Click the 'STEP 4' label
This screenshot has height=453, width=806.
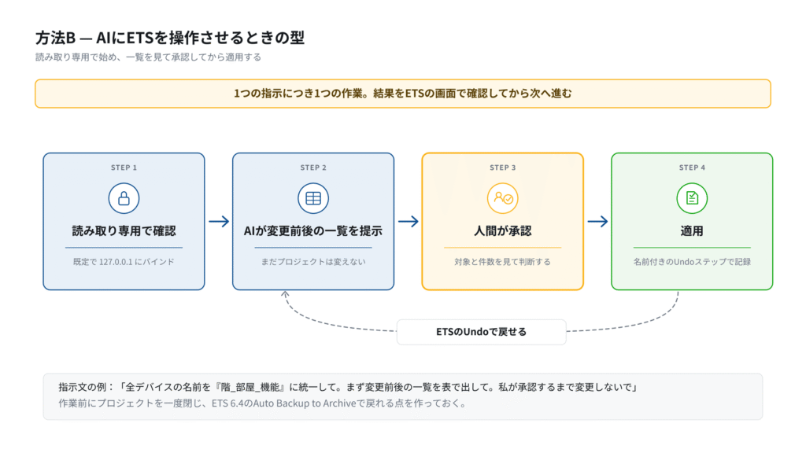point(692,168)
